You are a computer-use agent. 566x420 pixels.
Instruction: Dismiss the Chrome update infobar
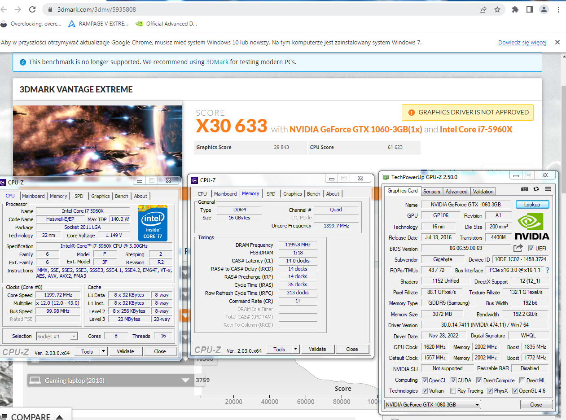(x=557, y=42)
